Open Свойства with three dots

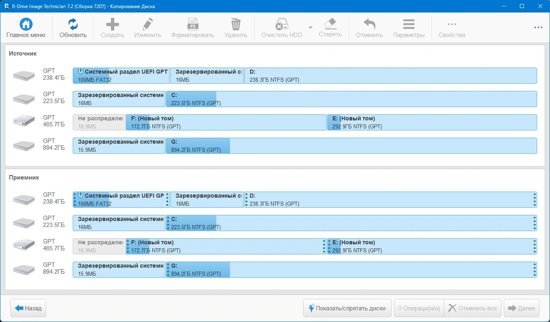click(451, 24)
